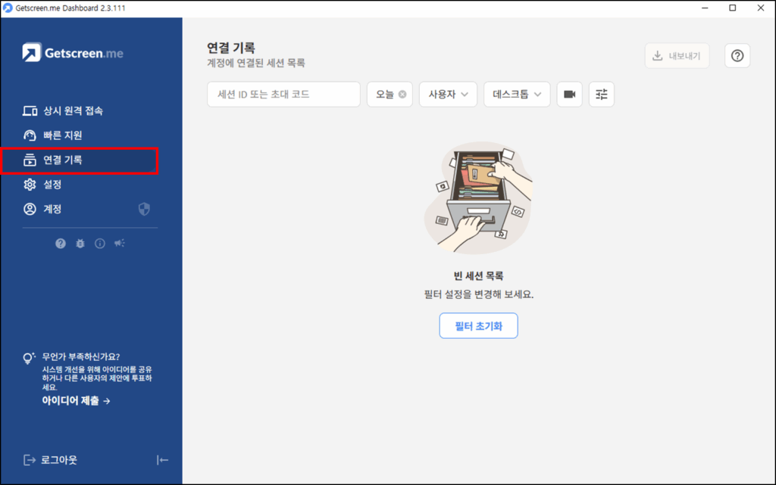Viewport: 776px width, 485px height.
Task: Click the bug report icon in sidebar
Action: (80, 244)
